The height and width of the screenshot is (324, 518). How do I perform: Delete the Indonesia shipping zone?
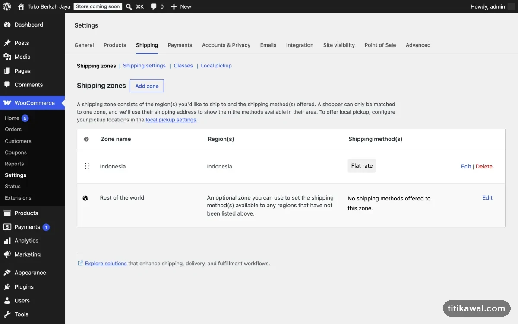[484, 166]
